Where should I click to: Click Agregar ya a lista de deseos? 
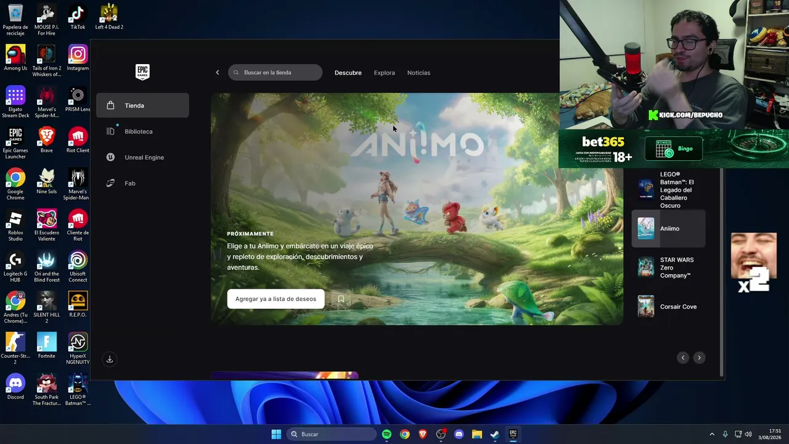(276, 299)
